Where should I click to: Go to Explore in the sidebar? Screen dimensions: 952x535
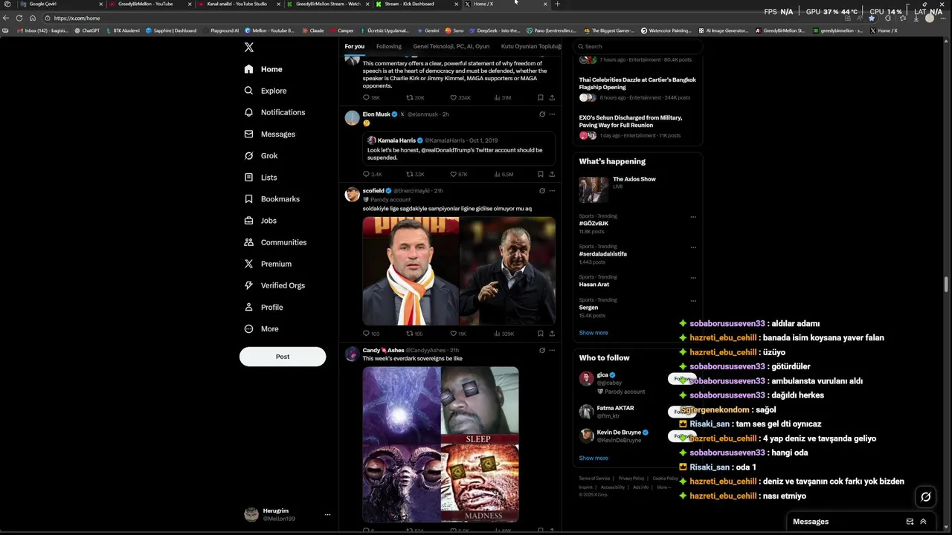[266, 91]
